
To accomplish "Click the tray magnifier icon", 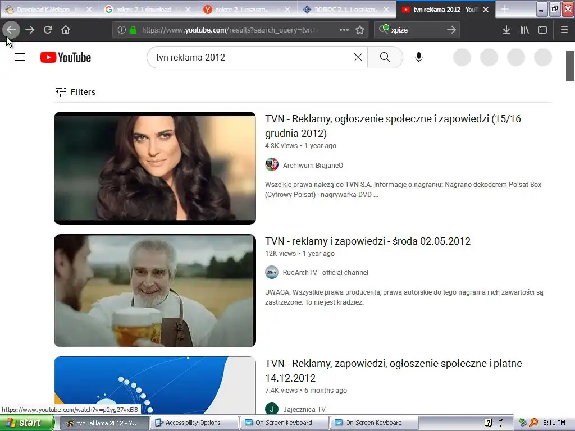I will click(x=533, y=423).
